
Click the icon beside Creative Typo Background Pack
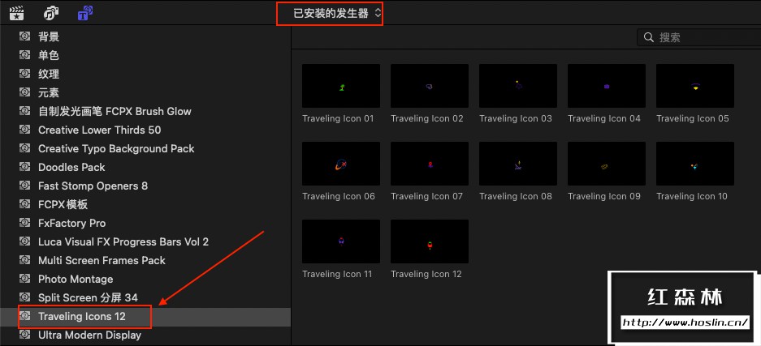(x=24, y=148)
